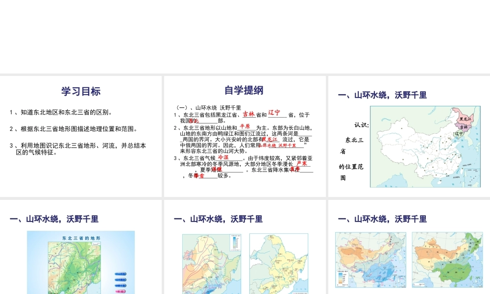Open the 自学提纲 slide thumbnail
This screenshot has width=490, height=294.
(245, 136)
